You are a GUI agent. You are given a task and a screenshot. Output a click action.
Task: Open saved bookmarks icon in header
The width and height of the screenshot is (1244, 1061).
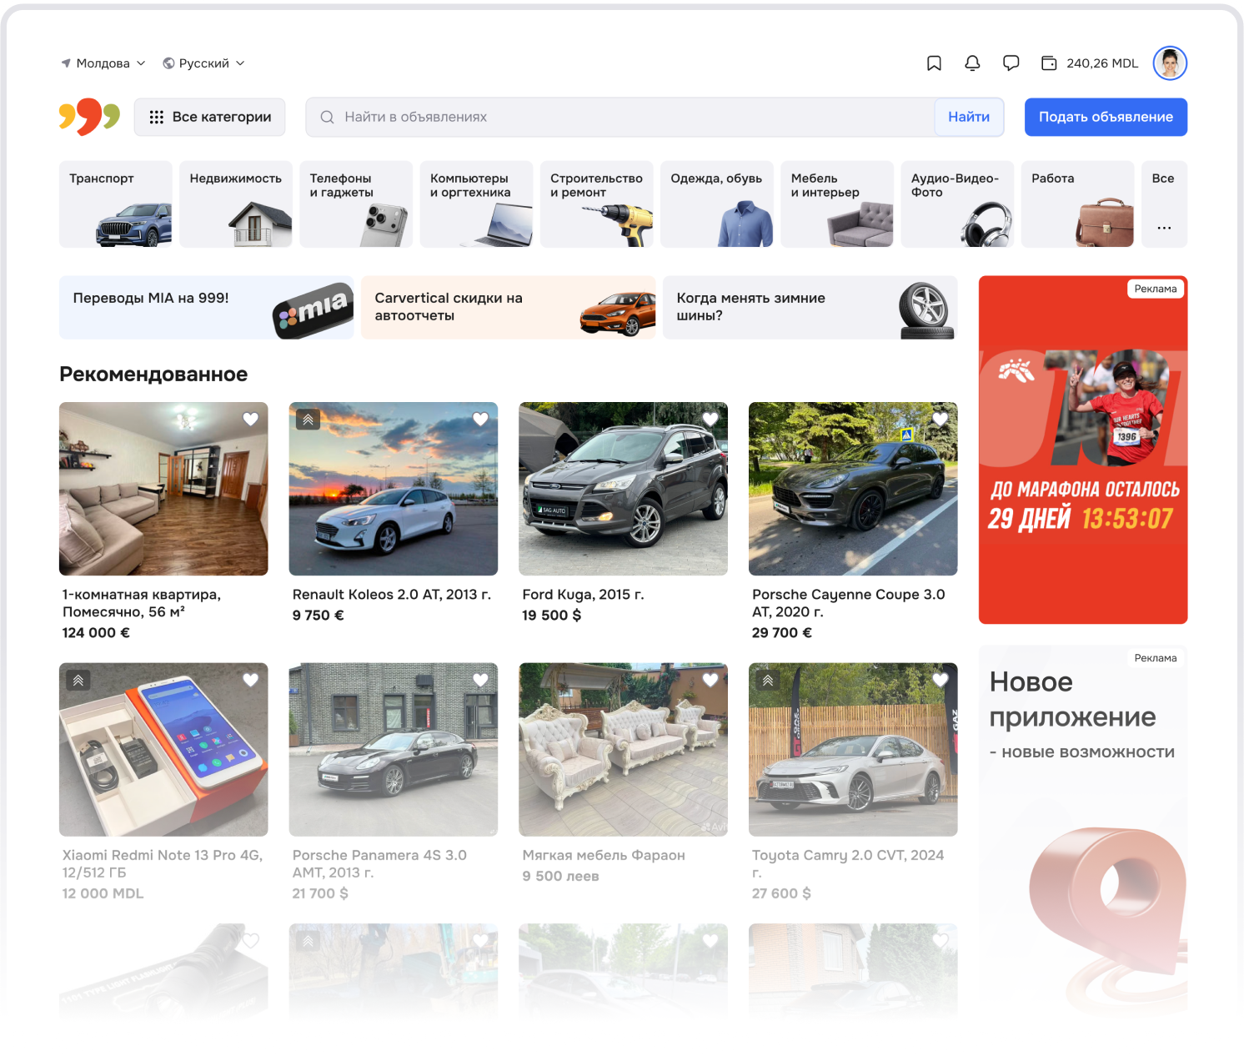tap(934, 63)
